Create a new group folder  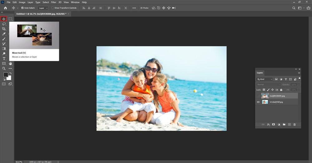point(284,124)
